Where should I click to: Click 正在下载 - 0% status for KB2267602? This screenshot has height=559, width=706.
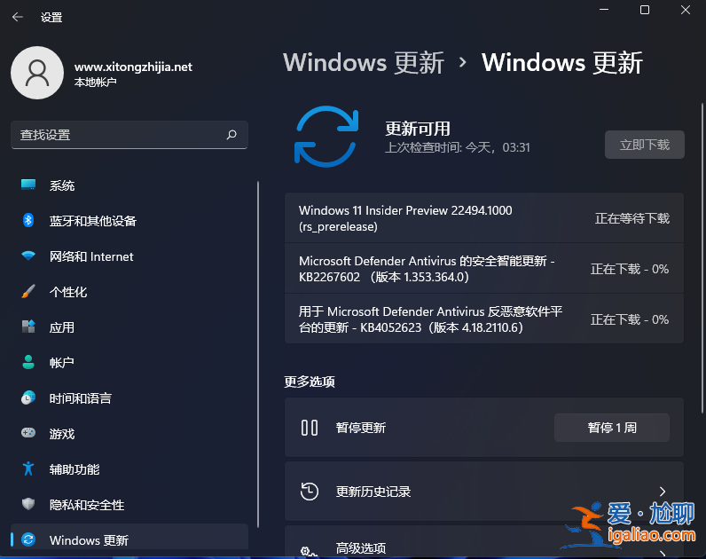[630, 269]
